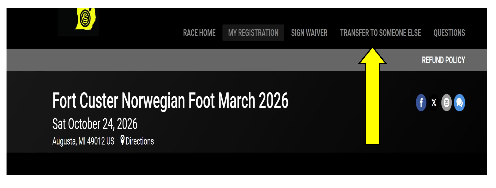Click empty gray bar left of Refund Policy

[183, 60]
